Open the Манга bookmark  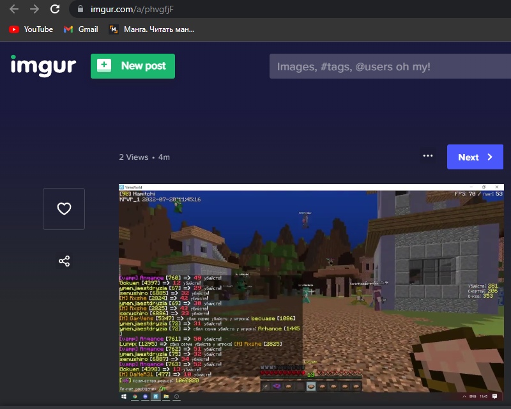click(x=152, y=29)
